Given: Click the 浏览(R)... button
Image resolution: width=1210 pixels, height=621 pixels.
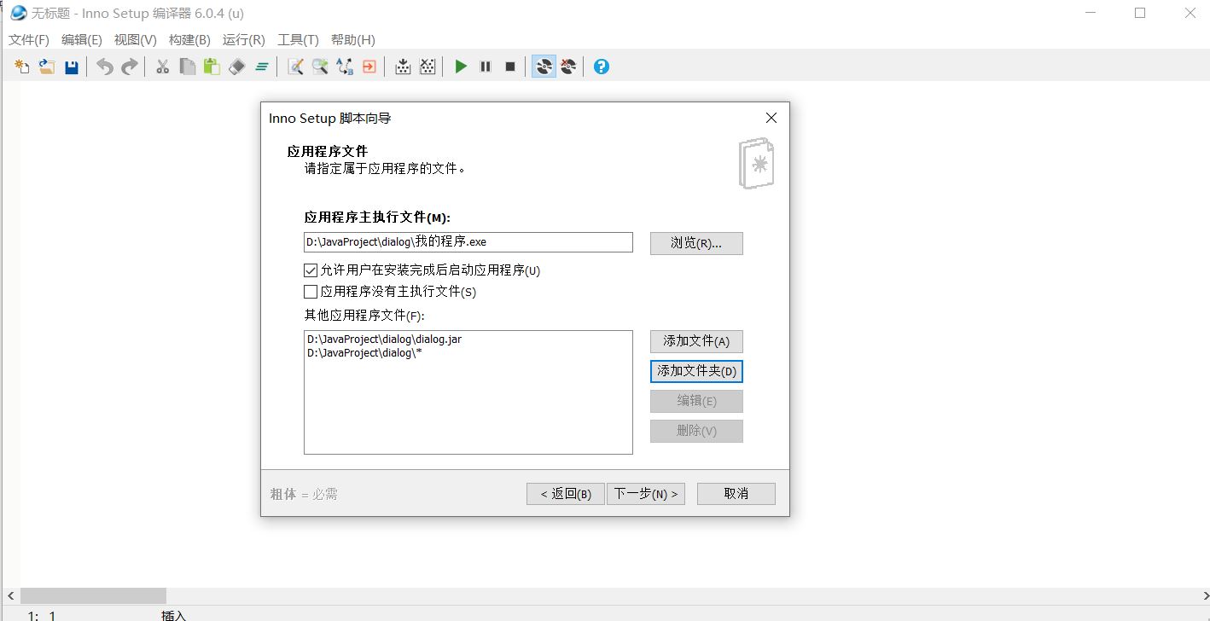Looking at the screenshot, I should (696, 243).
